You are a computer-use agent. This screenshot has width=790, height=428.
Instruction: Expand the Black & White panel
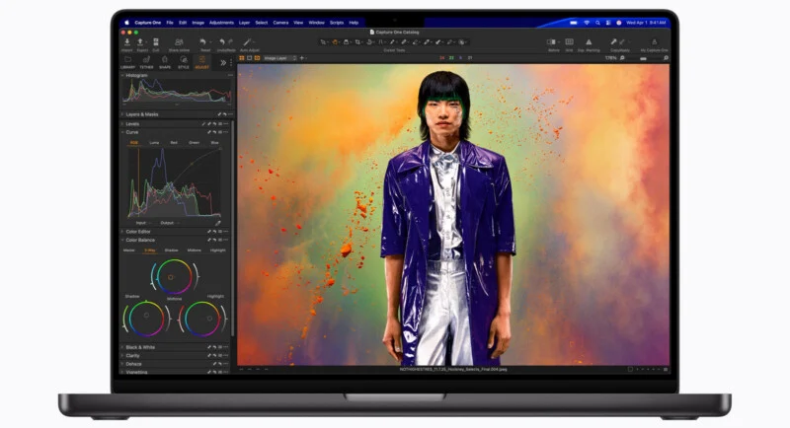coord(122,347)
